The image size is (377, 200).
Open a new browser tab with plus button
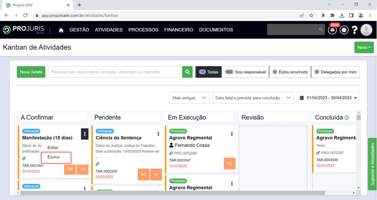click(x=80, y=5)
